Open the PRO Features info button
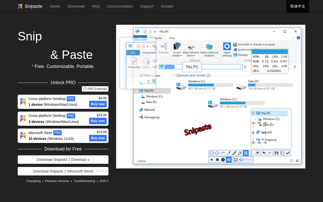Viewport: 323px width, 202px height. pos(95,89)
